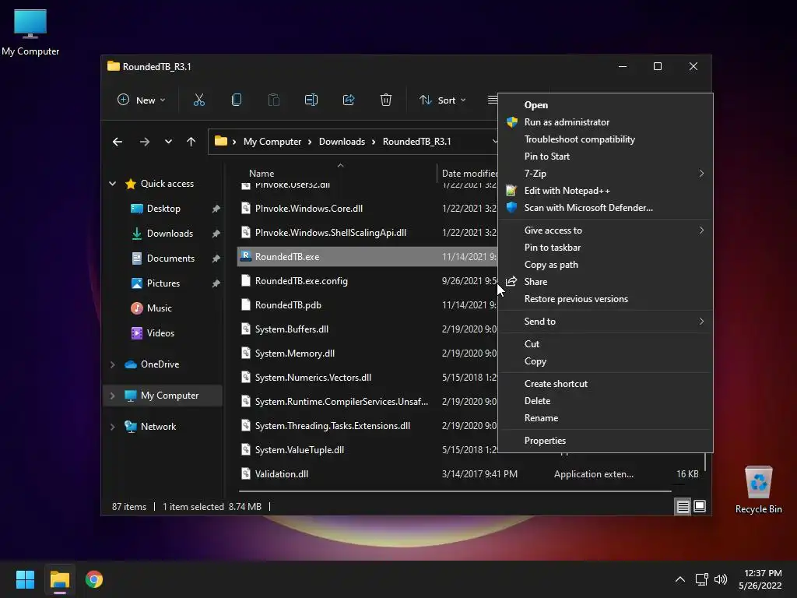Screen dimensions: 797x598
Task: Click My Computer in address breadcrumb
Action: [x=272, y=142]
